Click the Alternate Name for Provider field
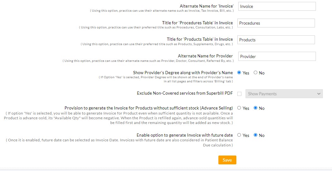 click(277, 56)
